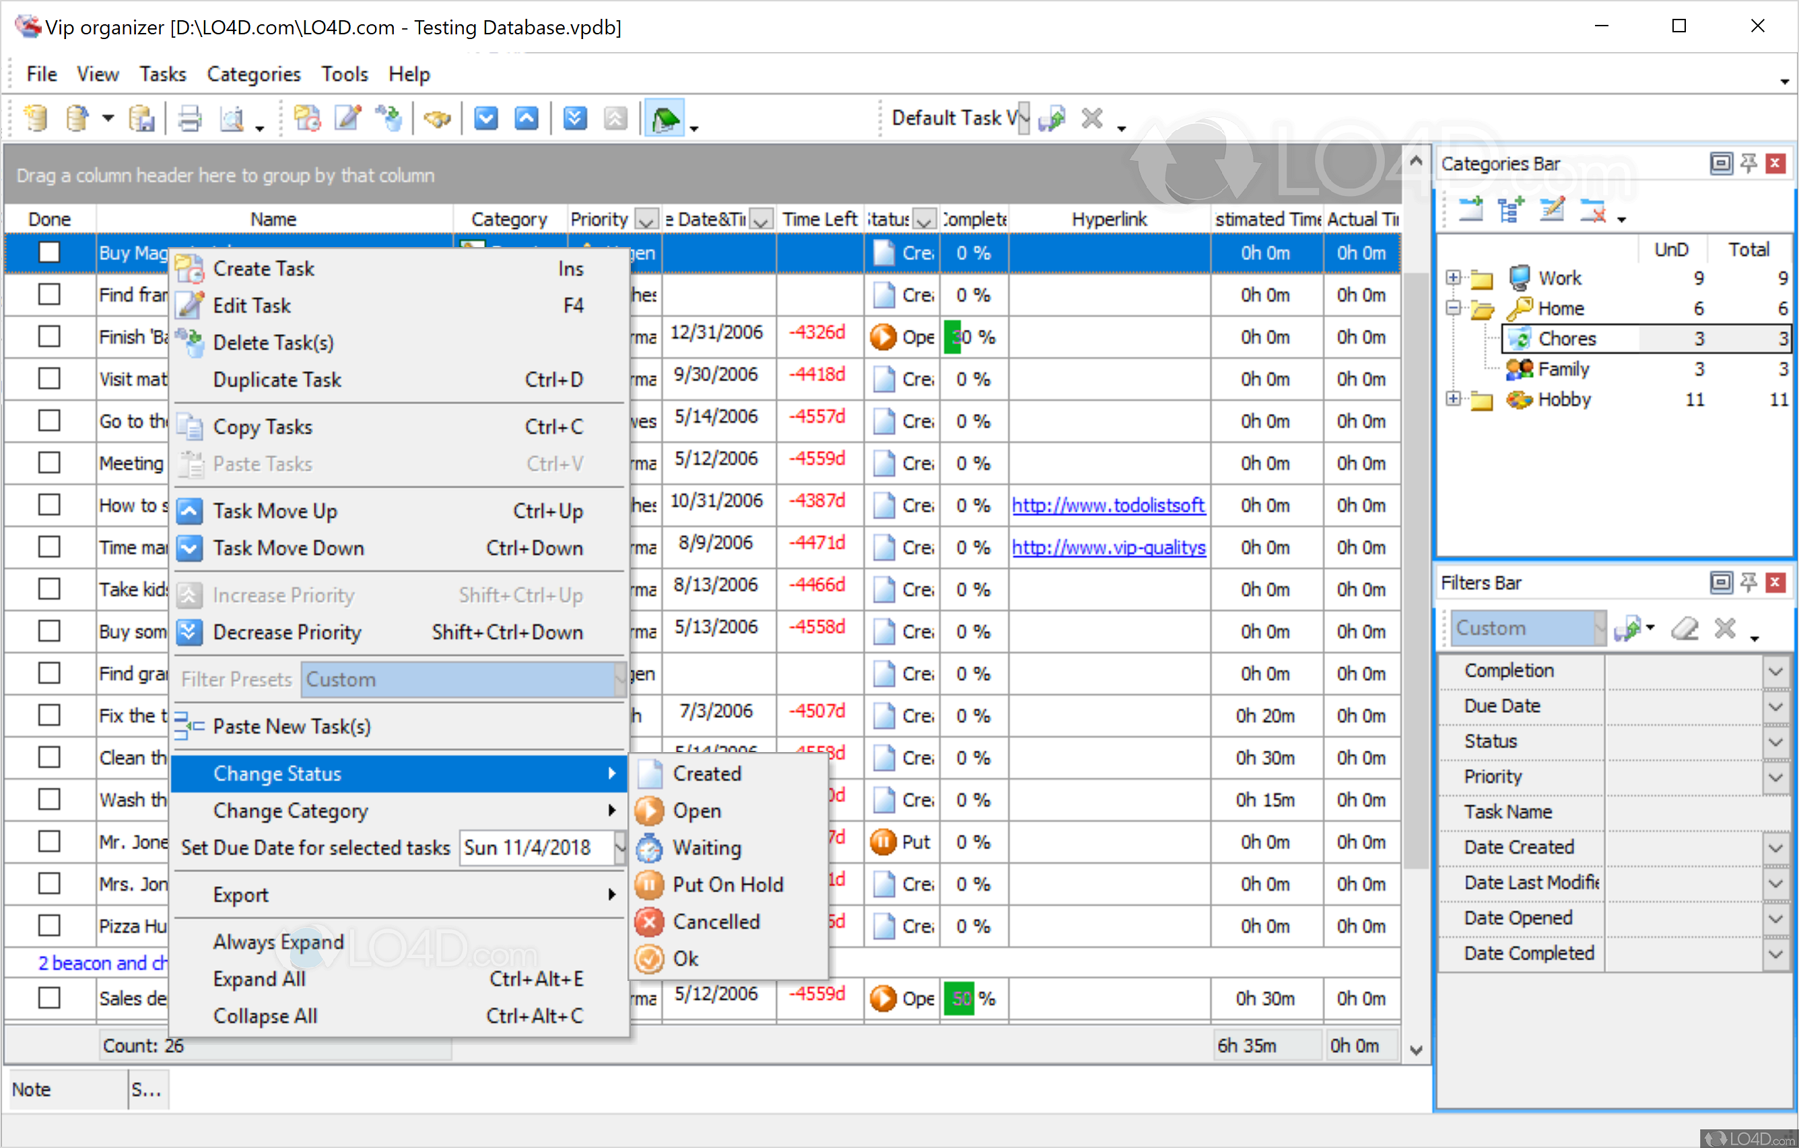The height and width of the screenshot is (1148, 1799).
Task: Open the Change Category submenu
Action: click(398, 811)
